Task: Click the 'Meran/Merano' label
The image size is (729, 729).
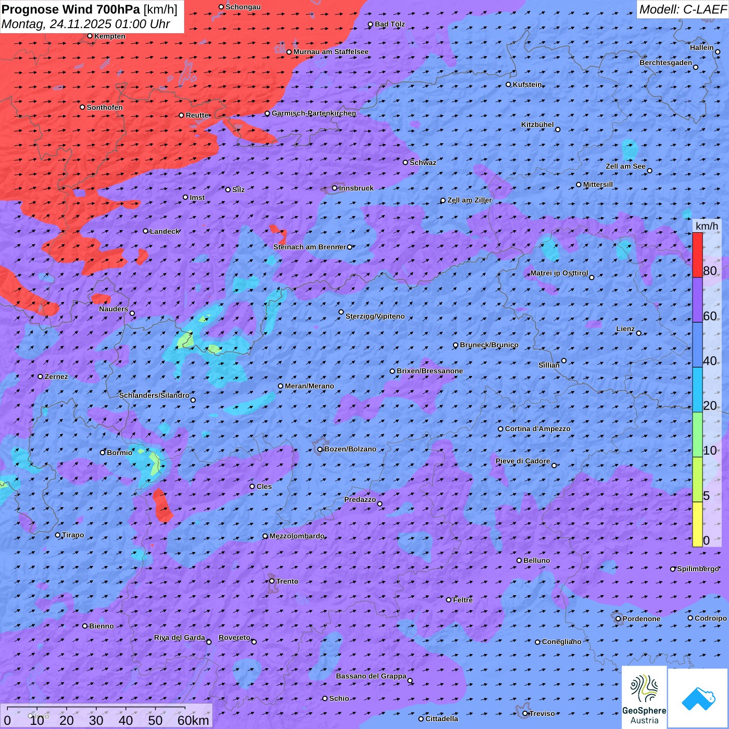Action: point(309,386)
